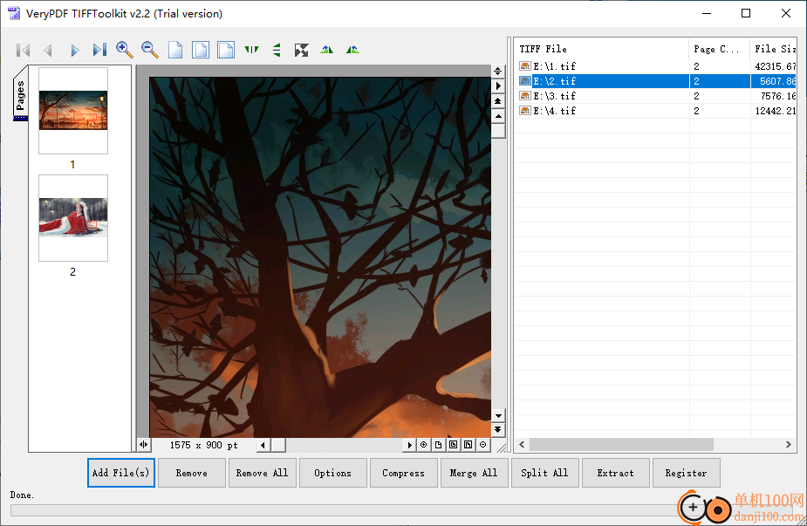Zoom in with magnifier plus icon
This screenshot has height=526, width=807.
pyautogui.click(x=125, y=50)
